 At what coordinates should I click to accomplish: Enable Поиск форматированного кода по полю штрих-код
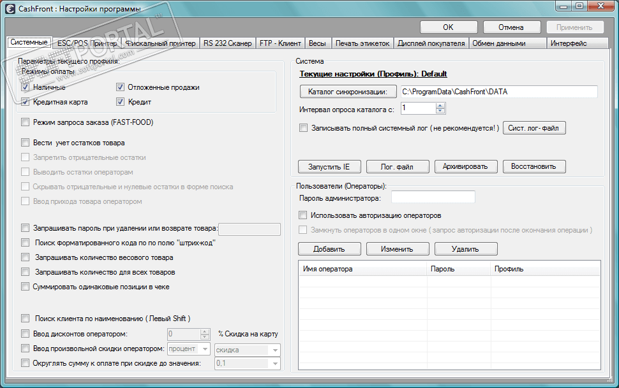26,243
